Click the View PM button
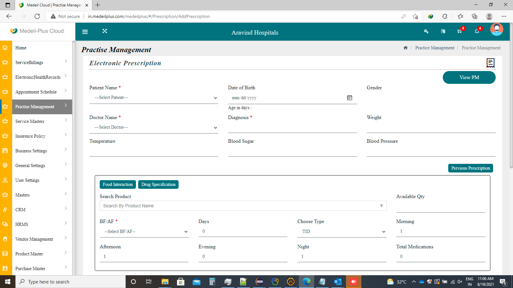 pos(469,77)
